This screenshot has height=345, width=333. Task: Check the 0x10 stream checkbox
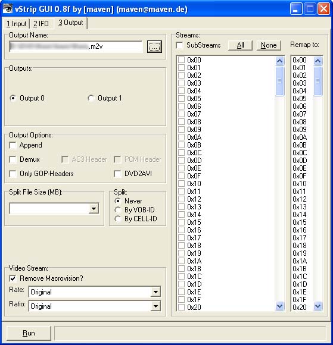[181, 183]
